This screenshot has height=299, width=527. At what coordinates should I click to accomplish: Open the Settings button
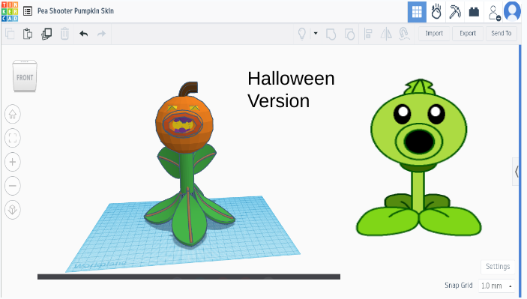pos(498,267)
